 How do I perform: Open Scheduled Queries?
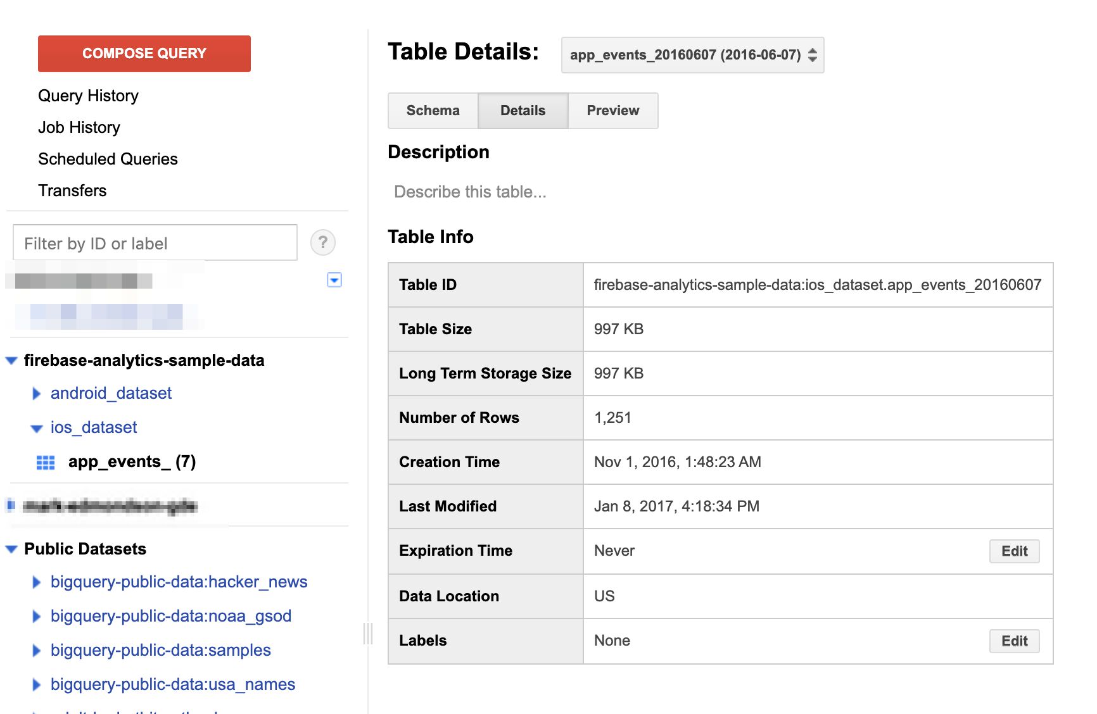108,159
